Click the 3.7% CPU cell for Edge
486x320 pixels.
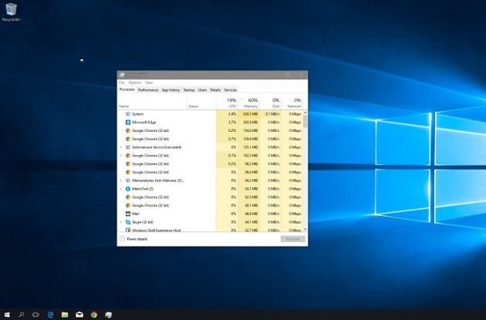pyautogui.click(x=227, y=123)
